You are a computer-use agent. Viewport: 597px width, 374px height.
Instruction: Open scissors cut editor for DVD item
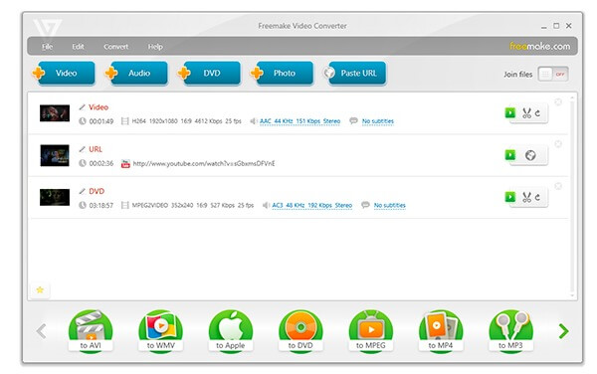tap(526, 197)
